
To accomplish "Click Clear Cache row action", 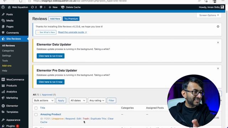I will coord(110,118).
